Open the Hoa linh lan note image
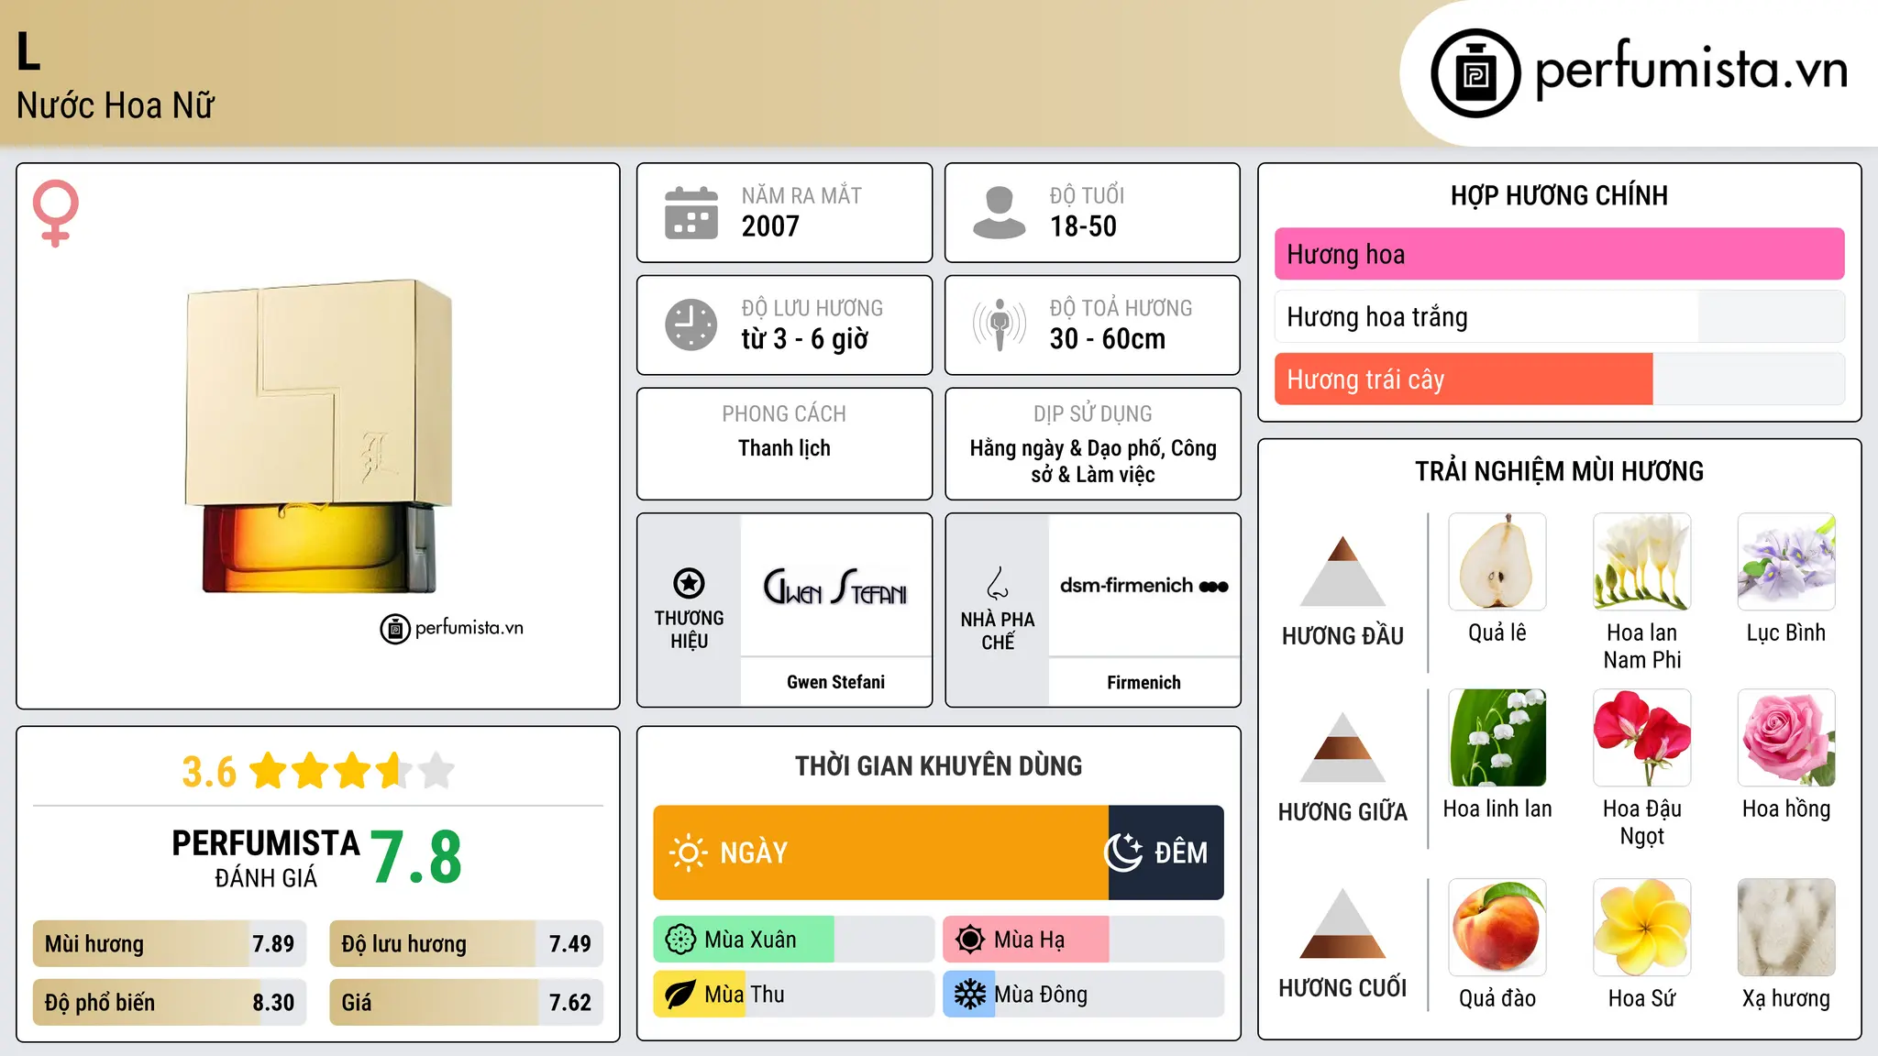 pos(1497,738)
